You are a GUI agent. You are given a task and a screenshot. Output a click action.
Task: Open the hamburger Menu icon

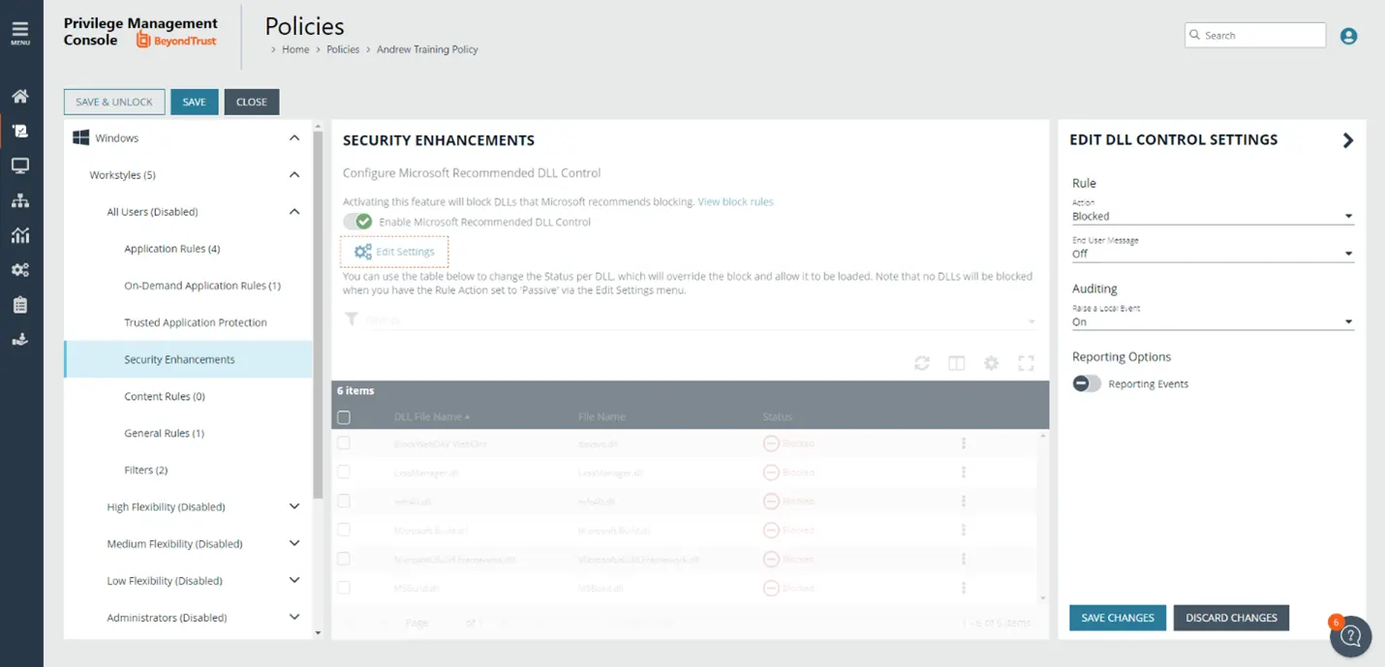tap(20, 34)
